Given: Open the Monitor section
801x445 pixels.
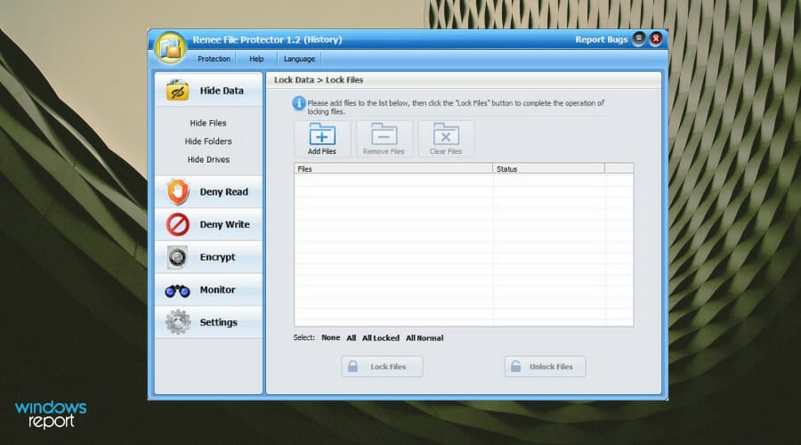Looking at the screenshot, I should coord(208,289).
